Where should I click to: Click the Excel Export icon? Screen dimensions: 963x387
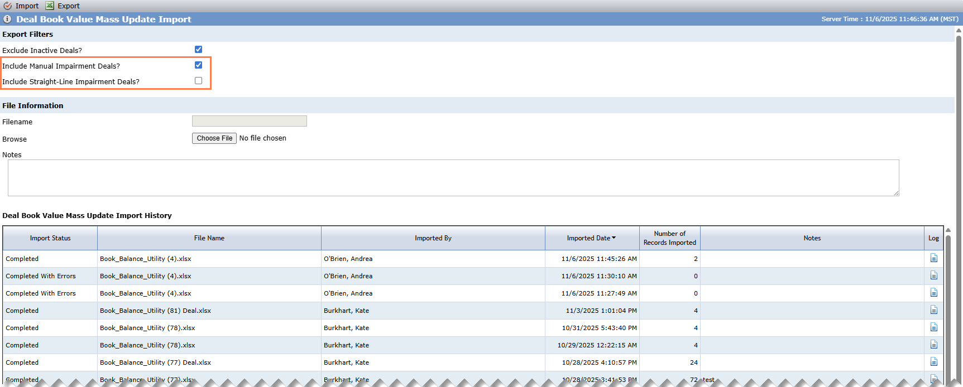pyautogui.click(x=50, y=6)
